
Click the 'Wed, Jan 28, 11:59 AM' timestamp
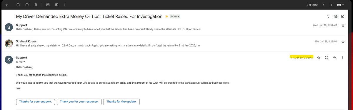(x=325, y=25)
